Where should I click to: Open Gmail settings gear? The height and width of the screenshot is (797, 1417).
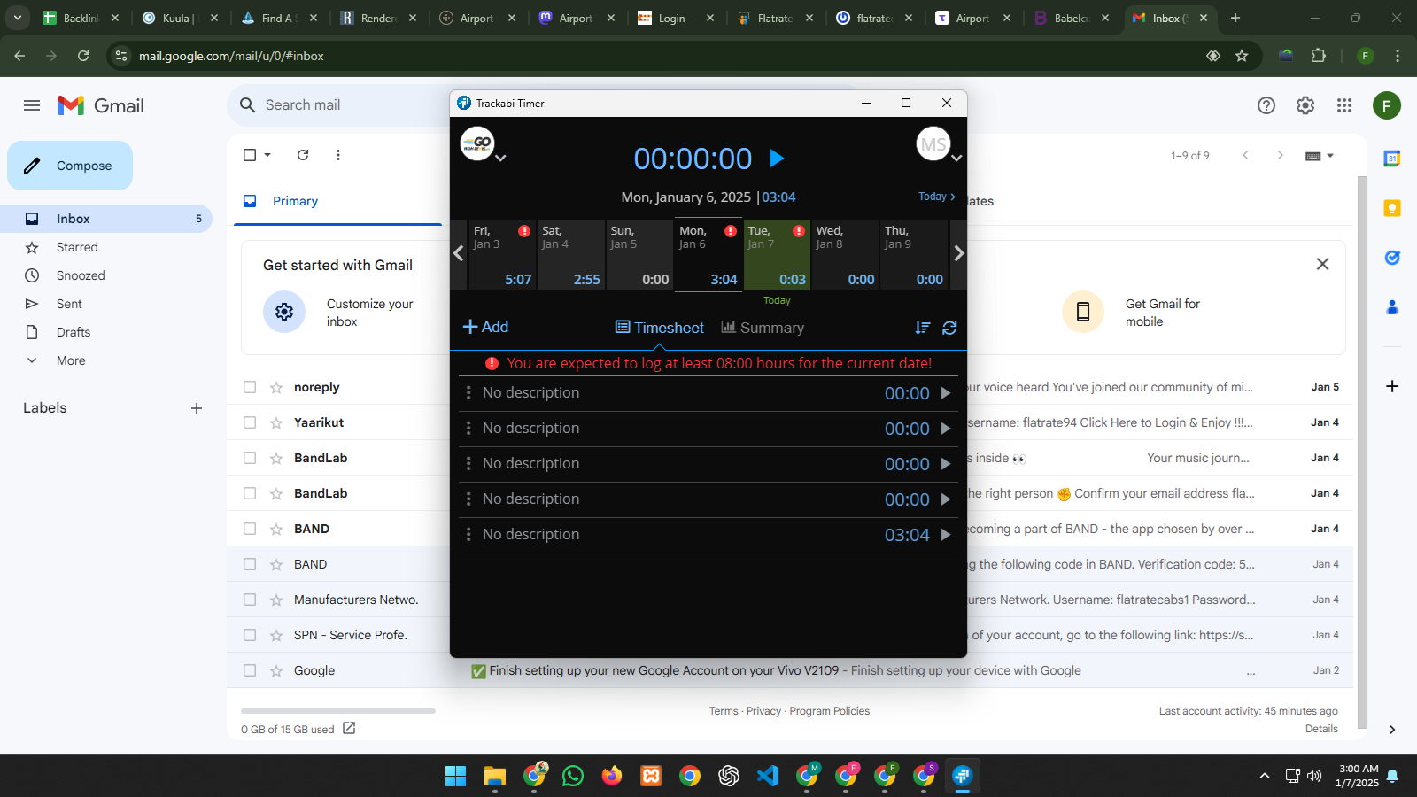click(x=1305, y=105)
